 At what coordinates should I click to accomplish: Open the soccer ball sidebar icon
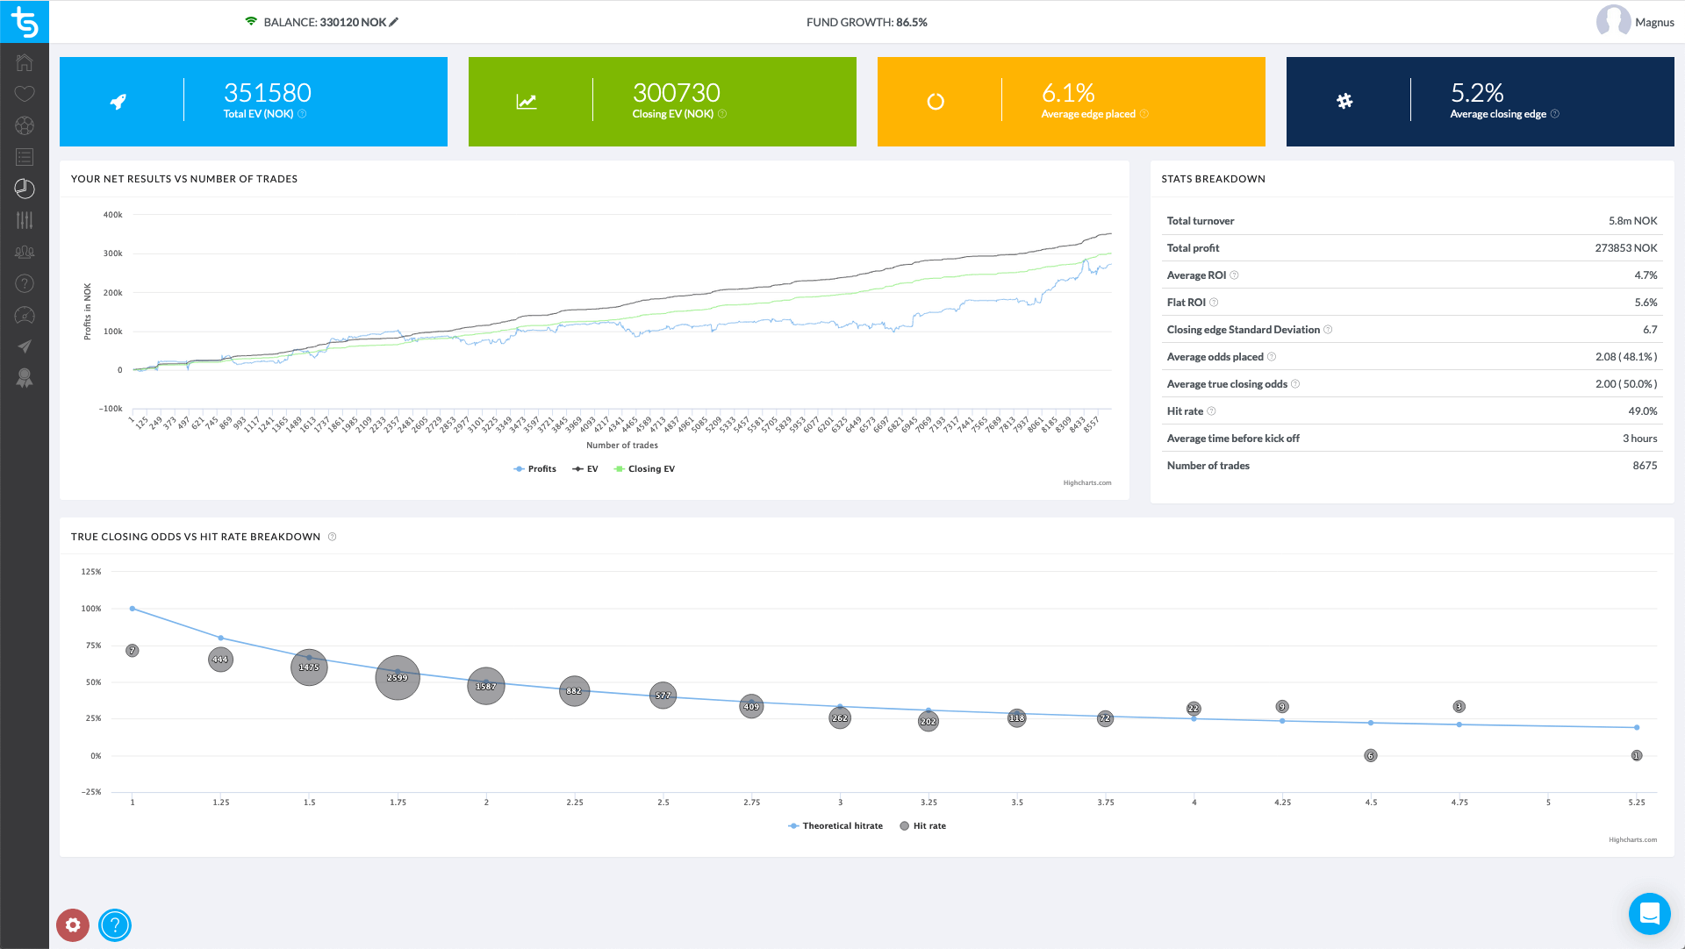coord(25,125)
